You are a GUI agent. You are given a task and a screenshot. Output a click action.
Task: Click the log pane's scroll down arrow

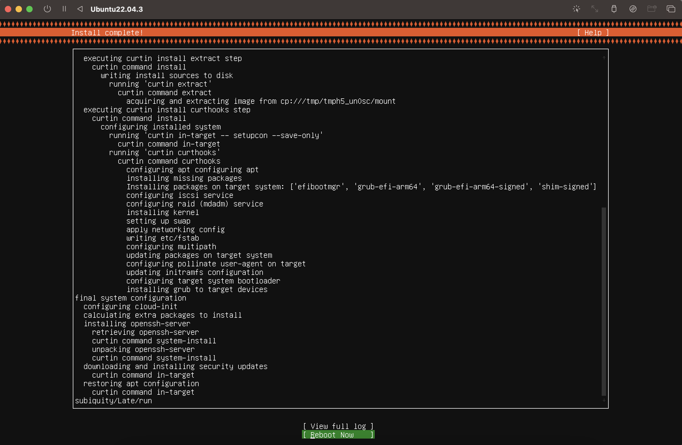click(x=604, y=400)
